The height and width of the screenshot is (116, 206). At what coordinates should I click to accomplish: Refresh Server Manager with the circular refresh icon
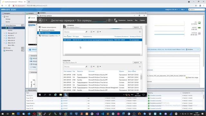[x=109, y=20]
